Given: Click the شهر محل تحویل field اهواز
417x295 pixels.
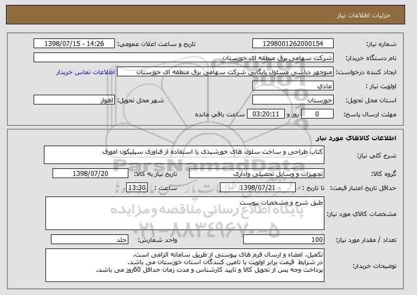Looking at the screenshot, I should pos(74,100).
